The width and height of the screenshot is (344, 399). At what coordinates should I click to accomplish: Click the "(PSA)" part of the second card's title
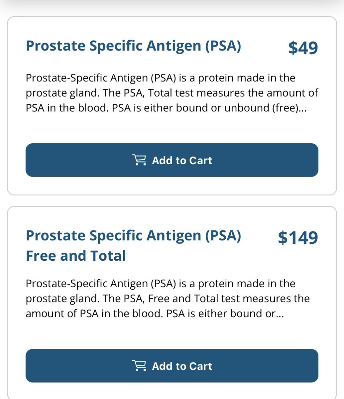223,236
